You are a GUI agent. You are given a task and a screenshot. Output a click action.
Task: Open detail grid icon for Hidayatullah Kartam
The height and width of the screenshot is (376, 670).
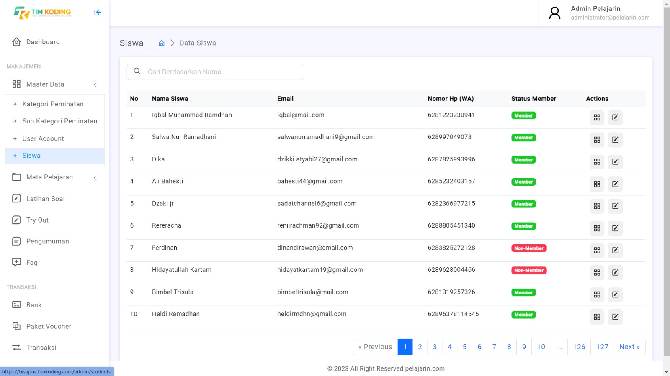click(x=597, y=273)
